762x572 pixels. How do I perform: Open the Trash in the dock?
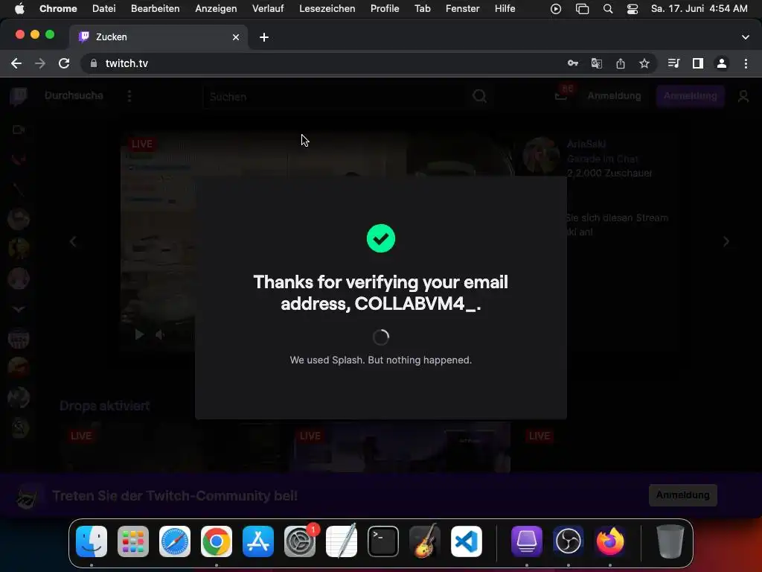coord(670,541)
